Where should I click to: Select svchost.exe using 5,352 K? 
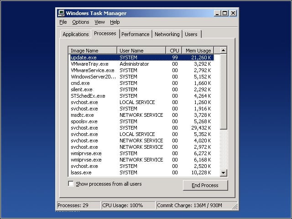click(142, 134)
